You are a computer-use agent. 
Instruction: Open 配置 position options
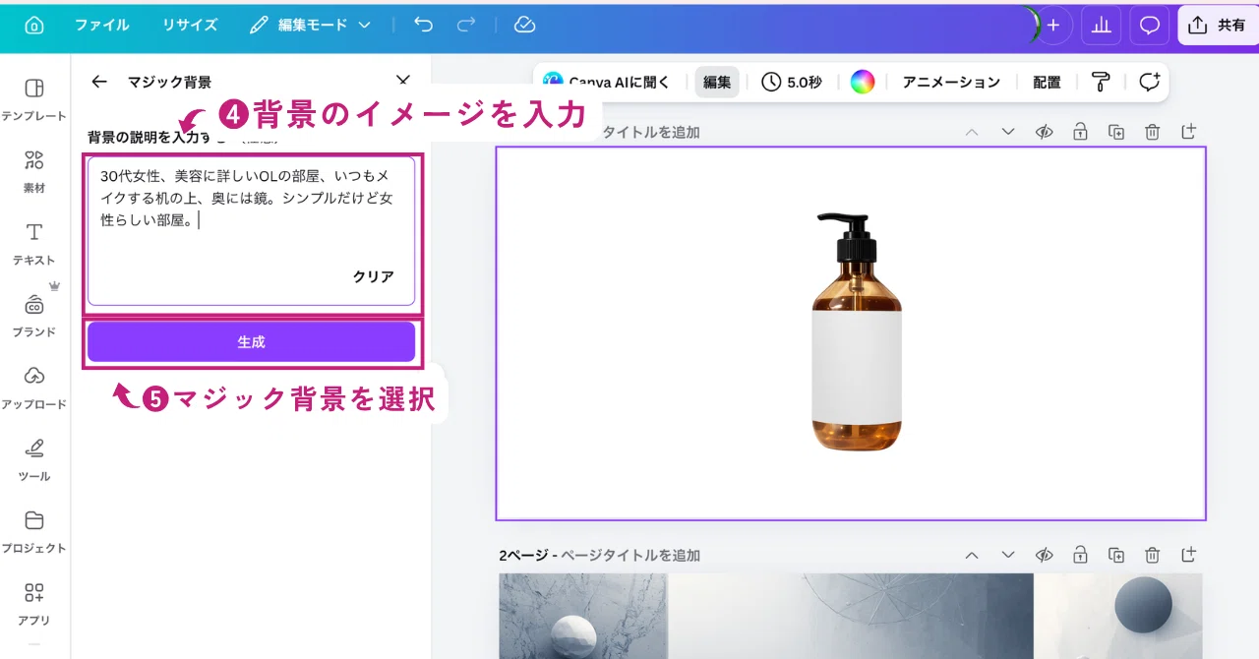1047,83
